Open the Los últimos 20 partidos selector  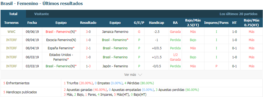coord(238,14)
